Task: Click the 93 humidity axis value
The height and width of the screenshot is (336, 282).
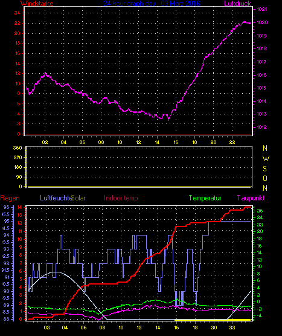Action: point(7,249)
